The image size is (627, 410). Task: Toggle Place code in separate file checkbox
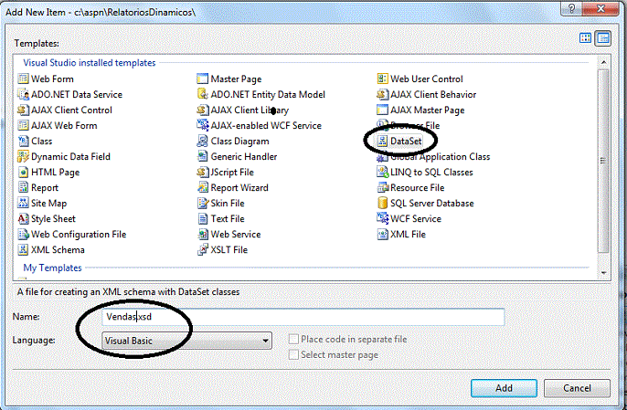tap(293, 340)
